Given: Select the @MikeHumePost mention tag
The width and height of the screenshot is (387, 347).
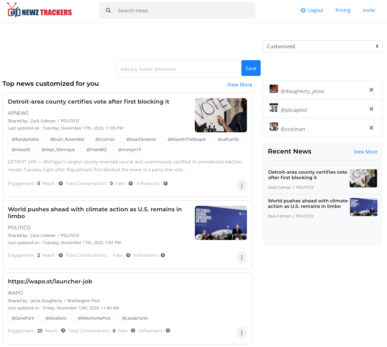Looking at the screenshot, I should 95,318.
